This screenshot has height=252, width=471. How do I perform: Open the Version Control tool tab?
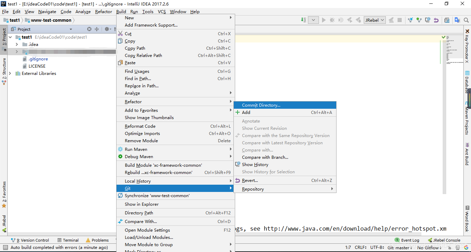[30, 240]
